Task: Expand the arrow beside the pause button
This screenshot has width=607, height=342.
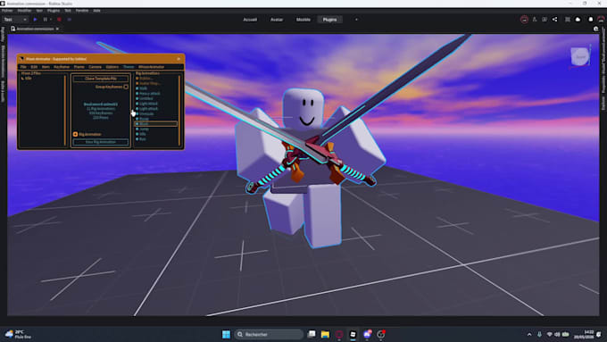Action: [x=51, y=20]
